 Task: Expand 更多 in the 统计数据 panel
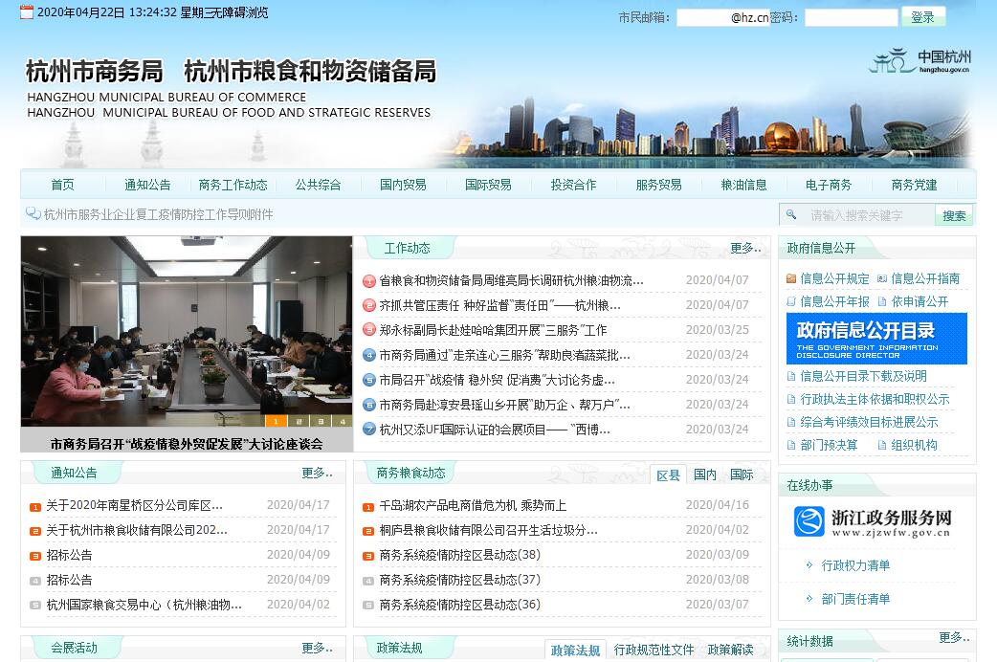click(955, 638)
